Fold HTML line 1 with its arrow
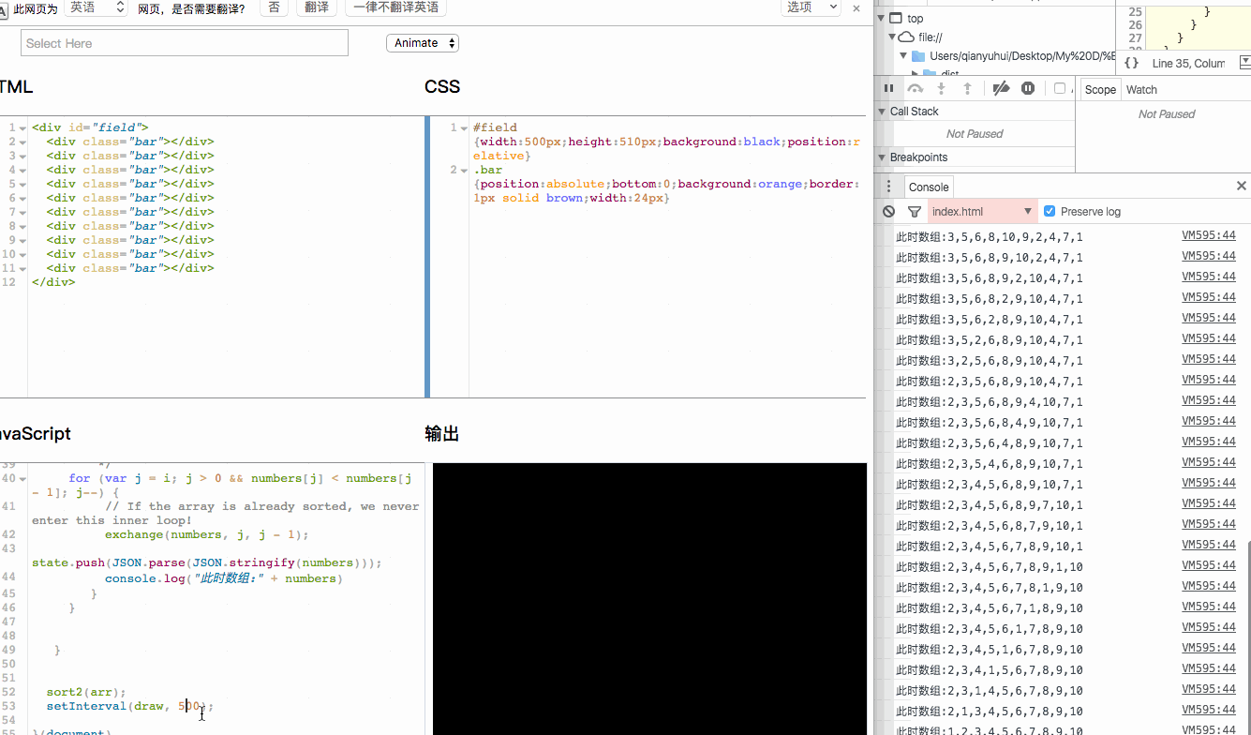This screenshot has height=735, width=1251. [x=22, y=128]
